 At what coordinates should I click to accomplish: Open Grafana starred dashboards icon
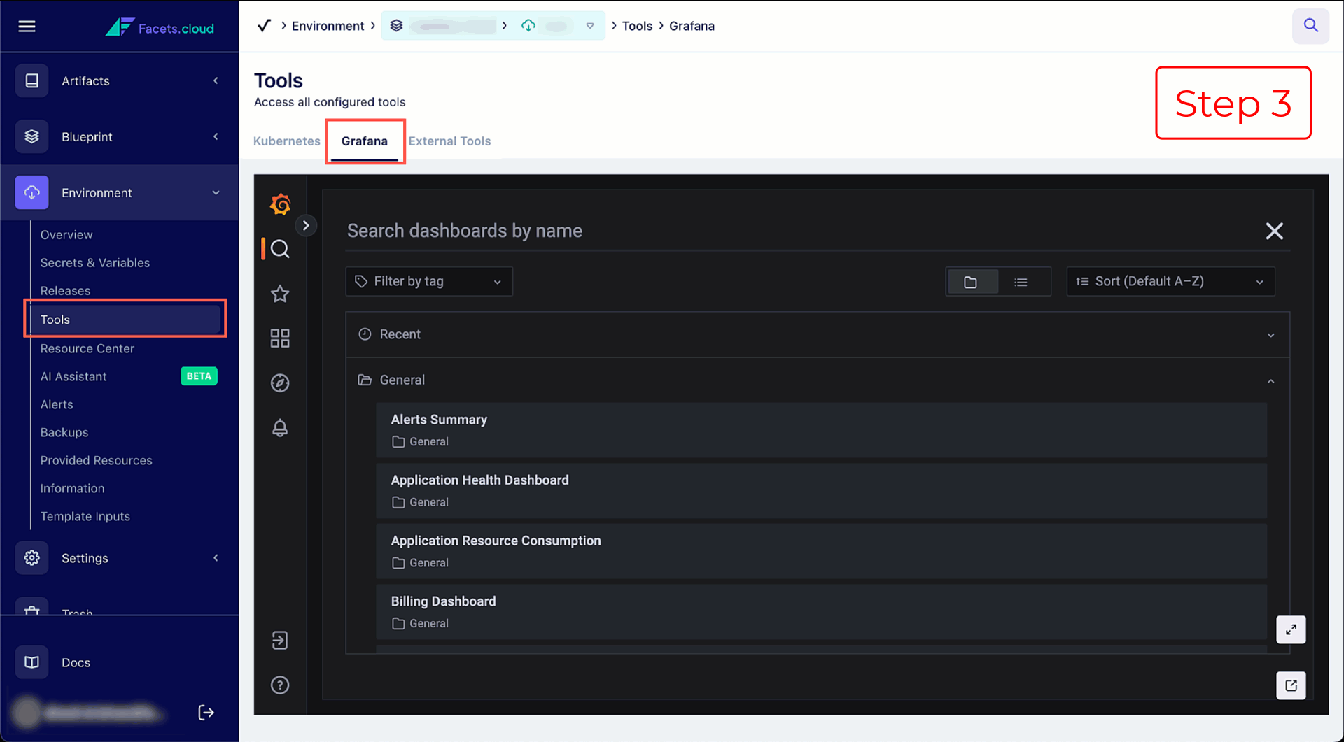pos(280,294)
